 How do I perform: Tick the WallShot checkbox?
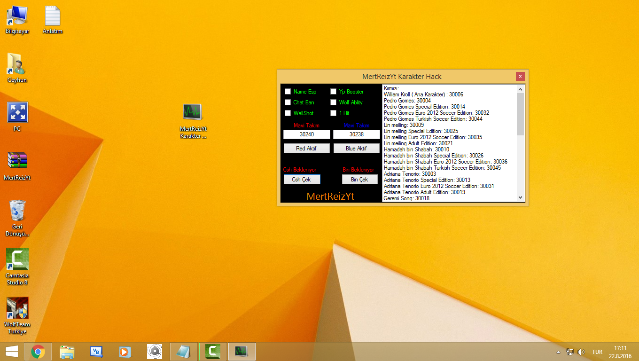point(288,113)
